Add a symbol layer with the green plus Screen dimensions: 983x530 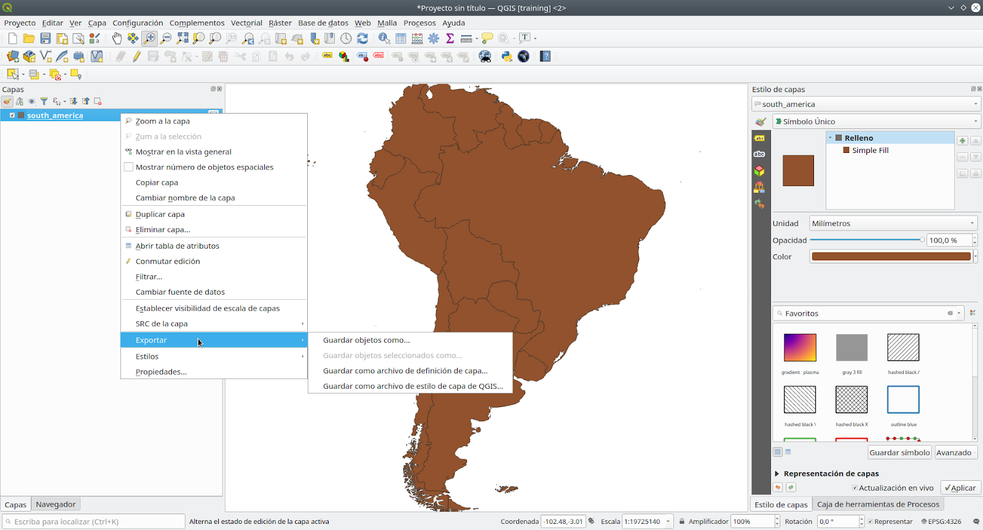[x=963, y=141]
